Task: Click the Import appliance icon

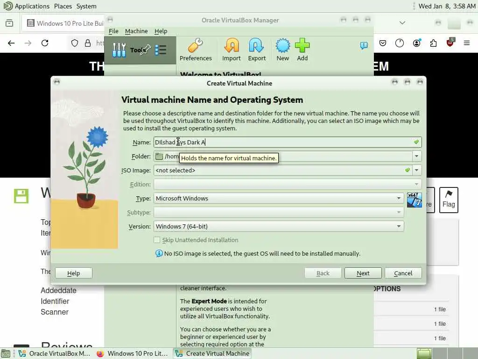Action: [x=232, y=50]
